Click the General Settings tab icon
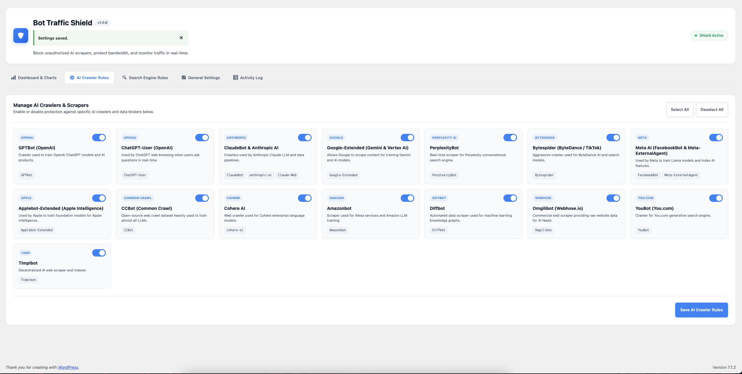742x374 pixels. click(184, 78)
